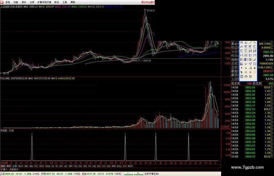Select the rectangle drawing tool
Viewport: 274px width, 176px height.
click(x=255, y=64)
